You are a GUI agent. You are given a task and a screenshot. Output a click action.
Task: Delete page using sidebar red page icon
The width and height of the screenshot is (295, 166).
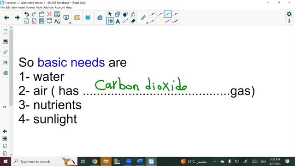click(5, 153)
